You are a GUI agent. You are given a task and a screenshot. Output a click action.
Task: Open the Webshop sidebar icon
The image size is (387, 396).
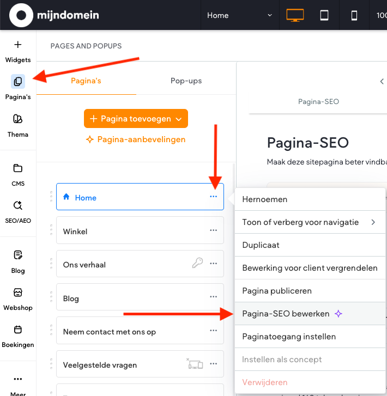tap(18, 298)
